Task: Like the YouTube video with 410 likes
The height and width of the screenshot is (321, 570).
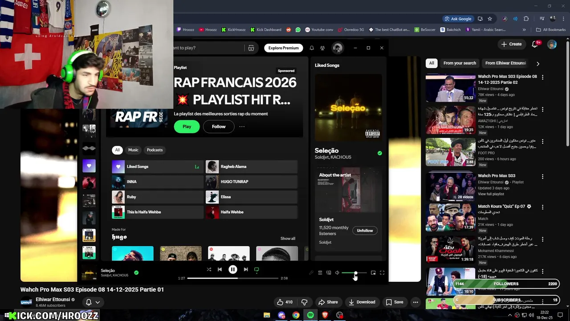Action: pyautogui.click(x=285, y=302)
